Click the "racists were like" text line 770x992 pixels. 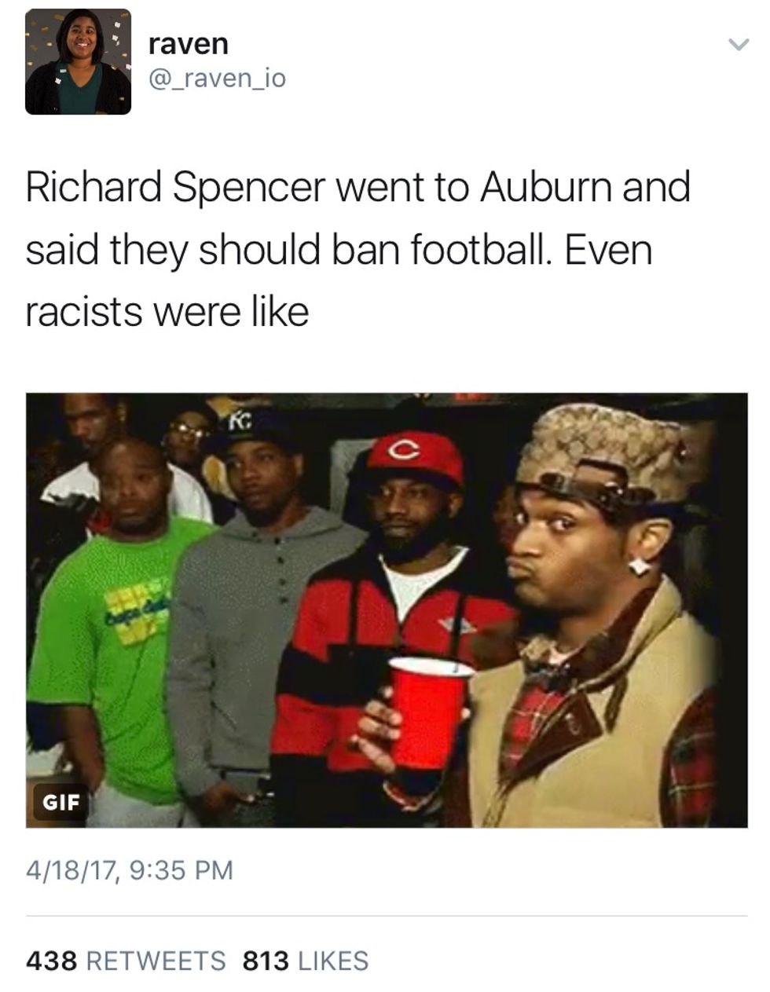click(x=167, y=312)
